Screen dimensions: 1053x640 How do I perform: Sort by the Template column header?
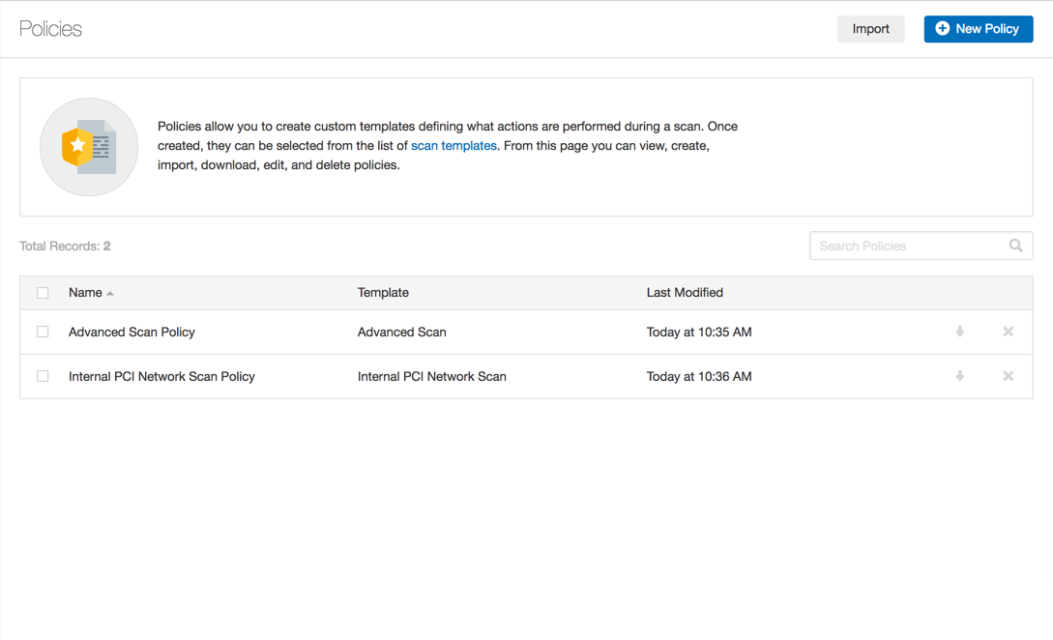tap(383, 293)
